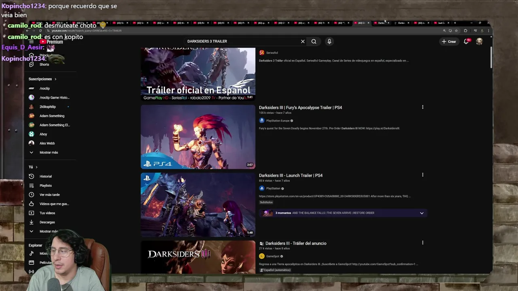The width and height of the screenshot is (518, 291).
Task: Open the browser extensions puzzle icon
Action: (x=465, y=31)
